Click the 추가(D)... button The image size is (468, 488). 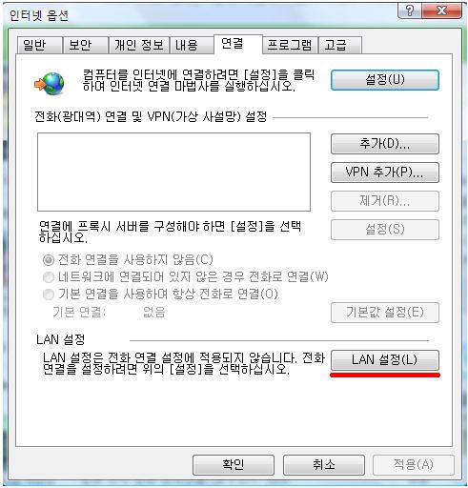click(x=385, y=144)
